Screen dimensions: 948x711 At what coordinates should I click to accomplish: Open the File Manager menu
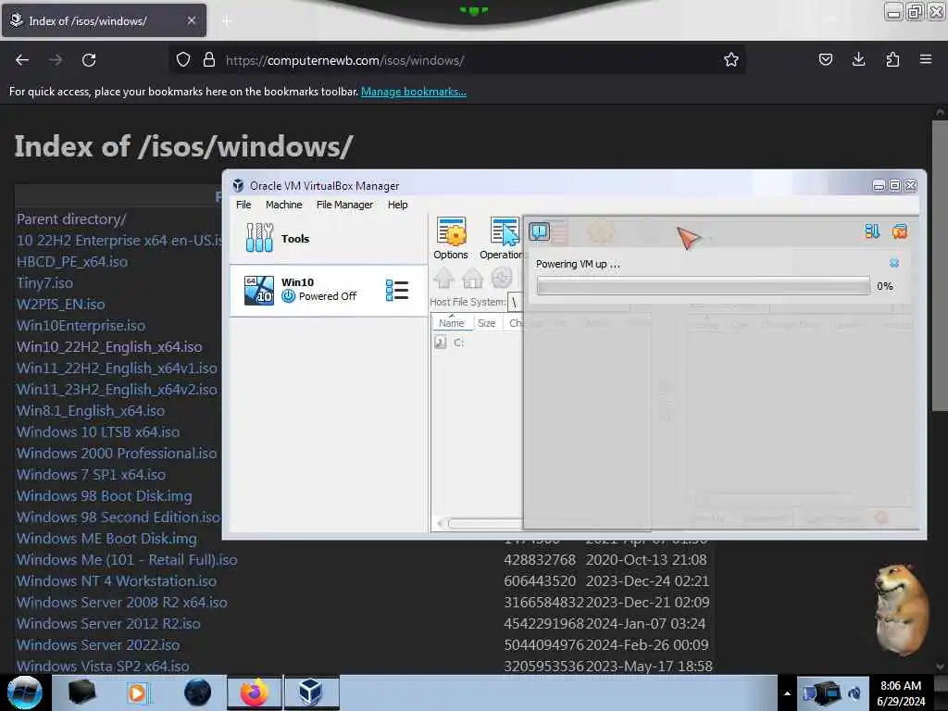click(344, 205)
